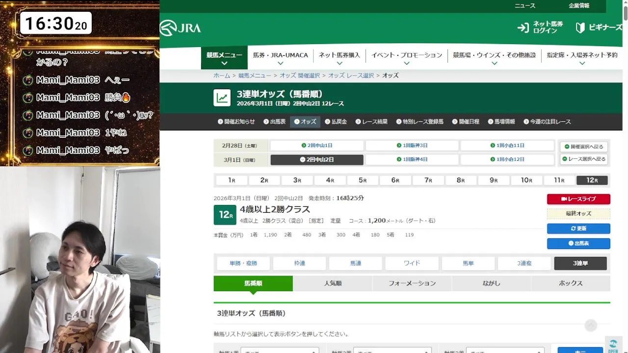Click the 企業情報 top link

click(579, 6)
